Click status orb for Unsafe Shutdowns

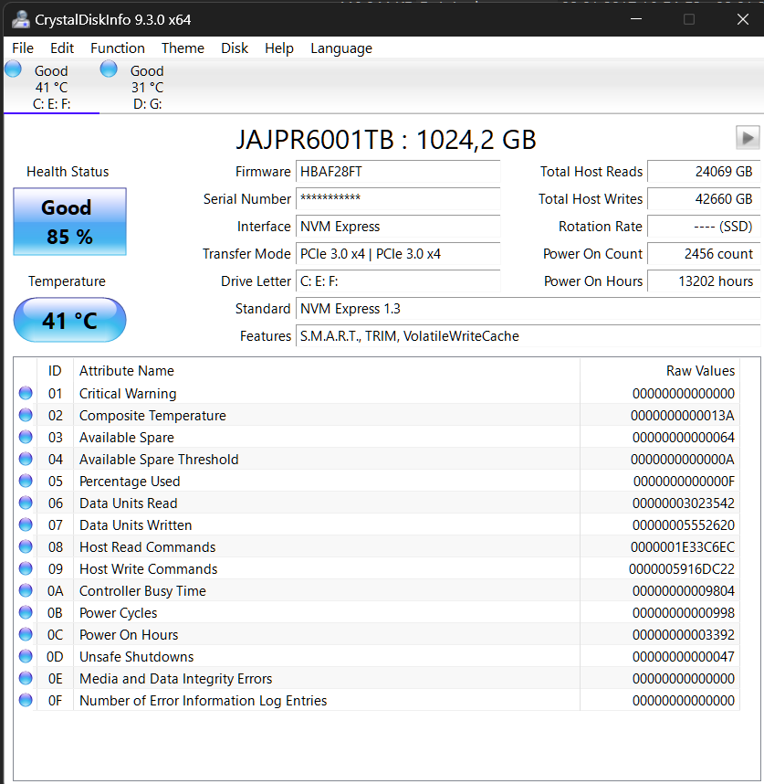point(26,656)
